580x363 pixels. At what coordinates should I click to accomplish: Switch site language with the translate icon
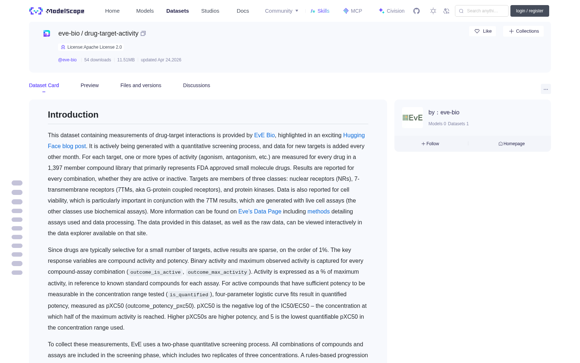coord(446,11)
